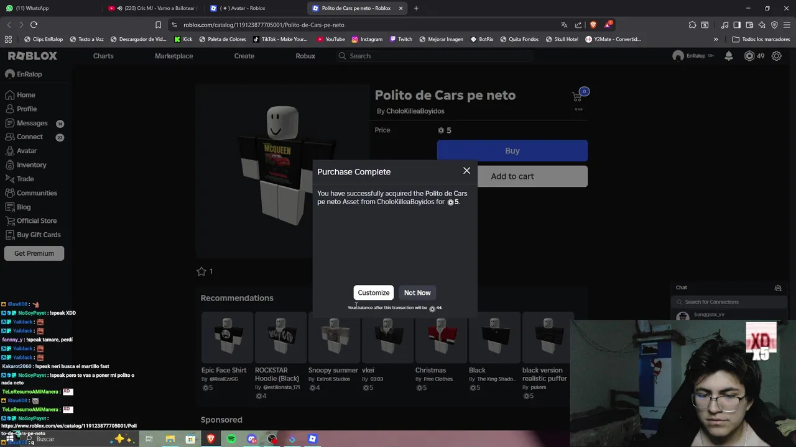Favorite the item with the star icon
Viewport: 796px width, 447px height.
(x=201, y=271)
